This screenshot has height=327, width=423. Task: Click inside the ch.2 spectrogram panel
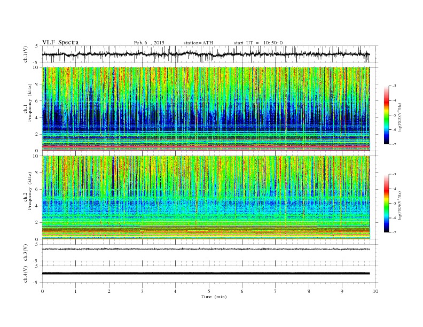pos(206,198)
